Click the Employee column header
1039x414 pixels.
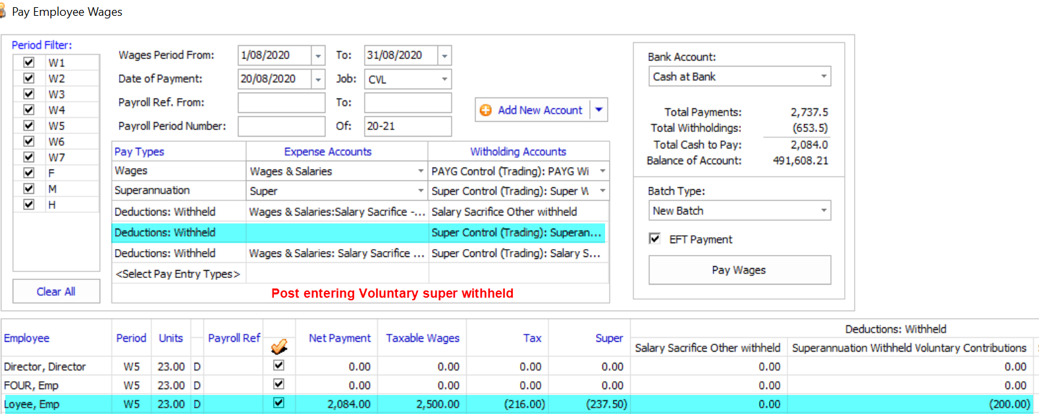27,338
